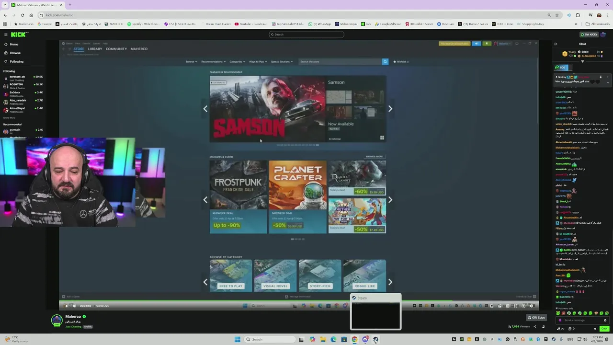The width and height of the screenshot is (613, 345).
Task: Advance Browse by Category carousel right
Action: (390, 282)
